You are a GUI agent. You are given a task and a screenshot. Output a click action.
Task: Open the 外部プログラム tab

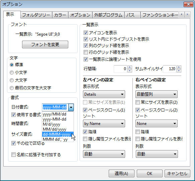108,15
